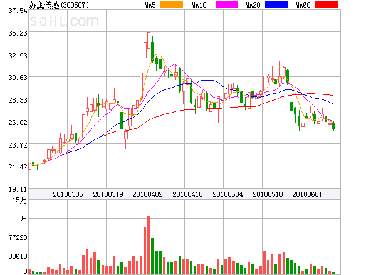This screenshot has width=376, height=275.
Task: Click the 20180518 date label
Action: [x=268, y=194]
